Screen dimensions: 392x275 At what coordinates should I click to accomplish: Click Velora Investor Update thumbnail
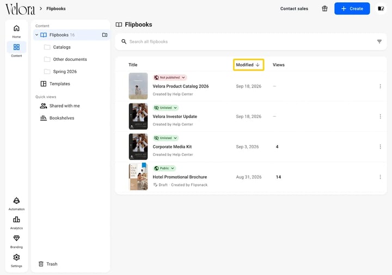(x=138, y=116)
